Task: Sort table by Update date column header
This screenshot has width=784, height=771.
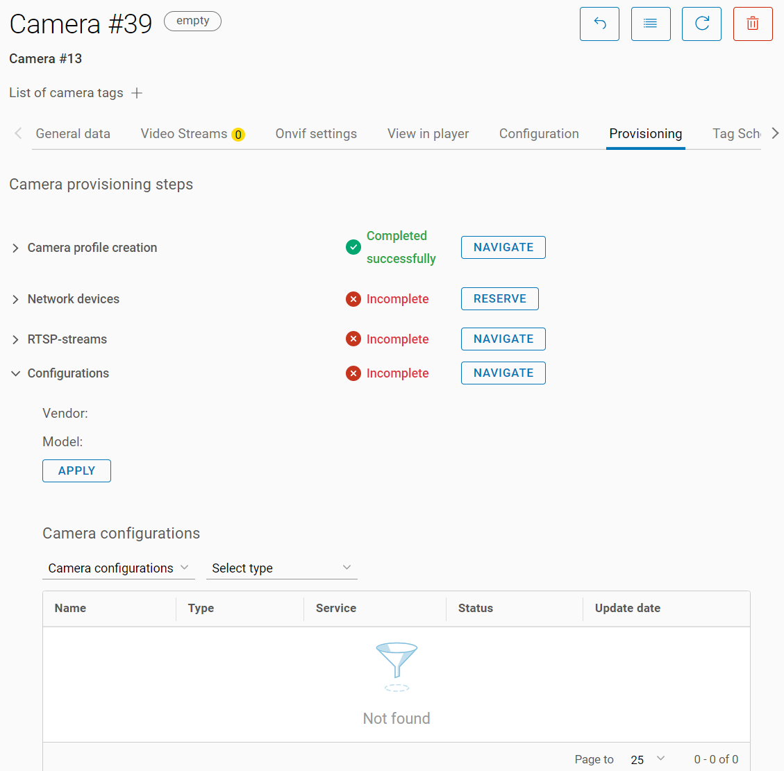Action: point(627,608)
